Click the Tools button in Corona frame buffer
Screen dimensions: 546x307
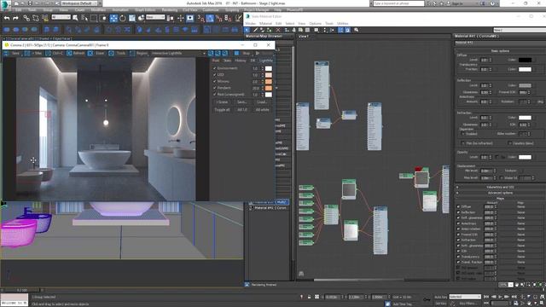click(118, 53)
